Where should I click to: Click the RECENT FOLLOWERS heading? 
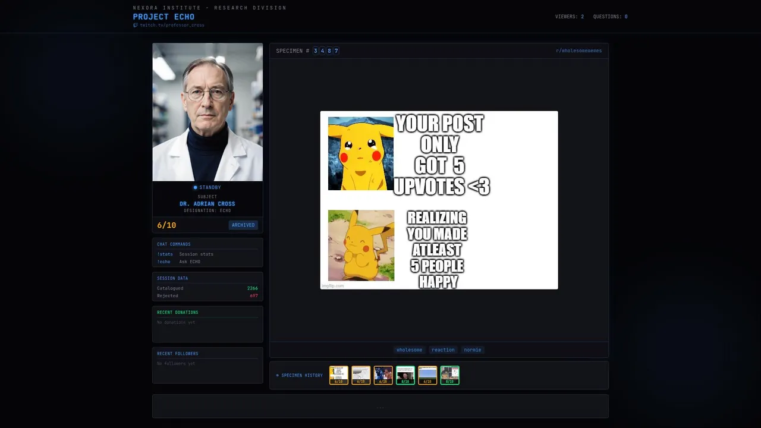point(178,354)
